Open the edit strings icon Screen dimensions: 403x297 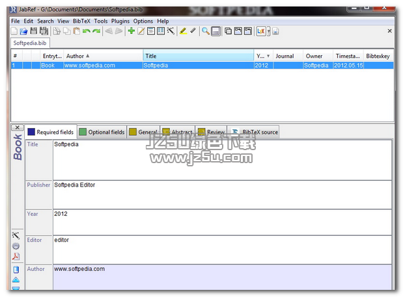click(161, 31)
